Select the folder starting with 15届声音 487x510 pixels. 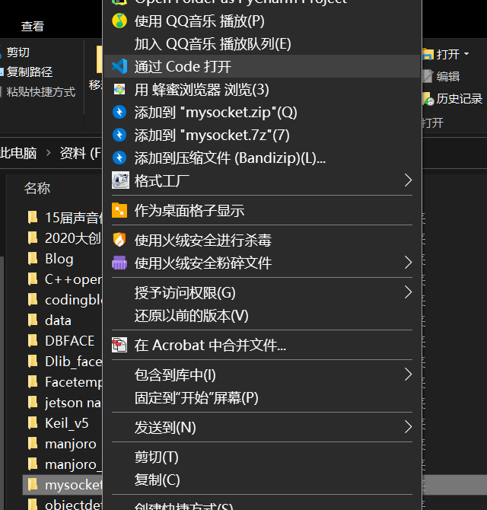tap(63, 218)
